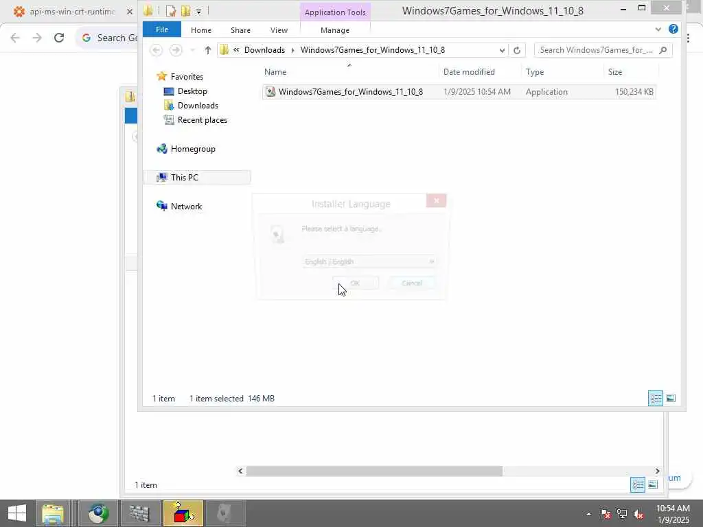Open Recent places in the navigation pane
This screenshot has height=527, width=703.
pyautogui.click(x=203, y=119)
